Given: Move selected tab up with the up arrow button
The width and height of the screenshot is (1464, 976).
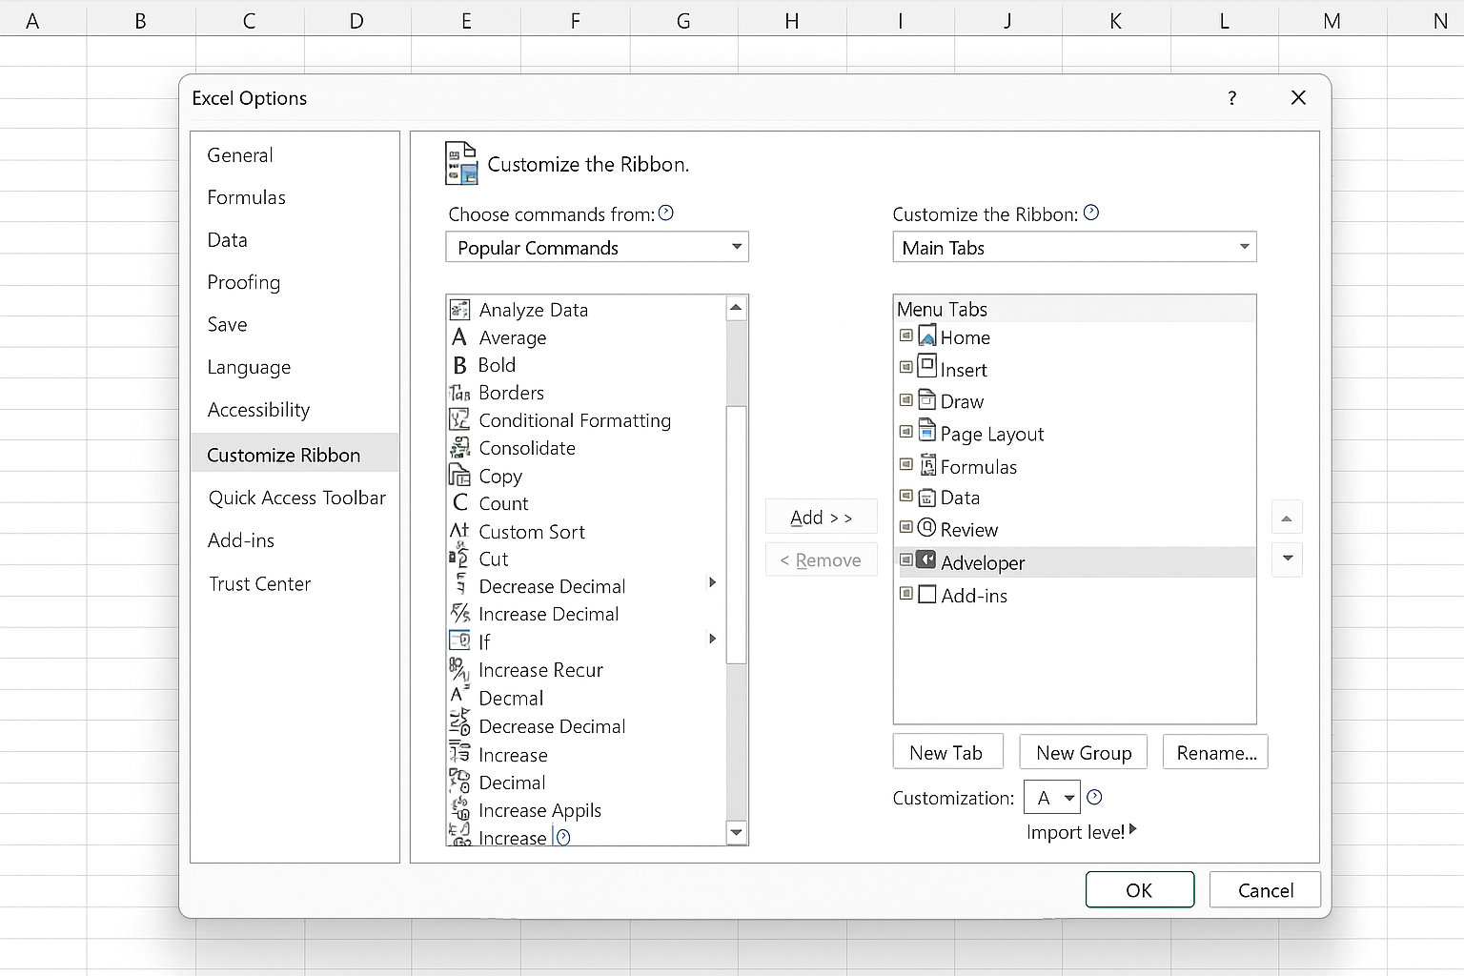Looking at the screenshot, I should tap(1287, 518).
